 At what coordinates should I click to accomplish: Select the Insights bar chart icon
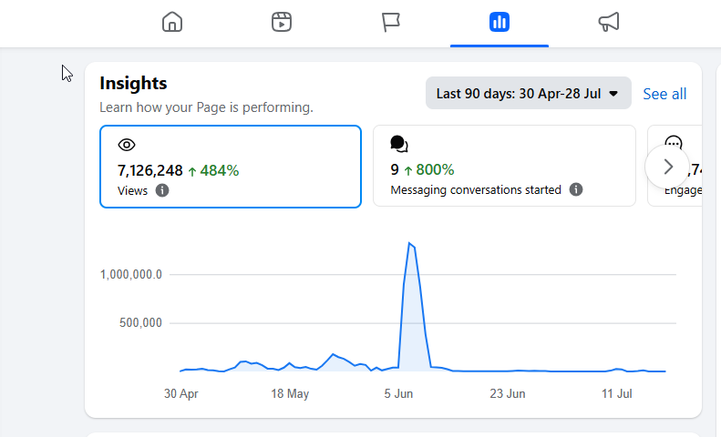500,22
